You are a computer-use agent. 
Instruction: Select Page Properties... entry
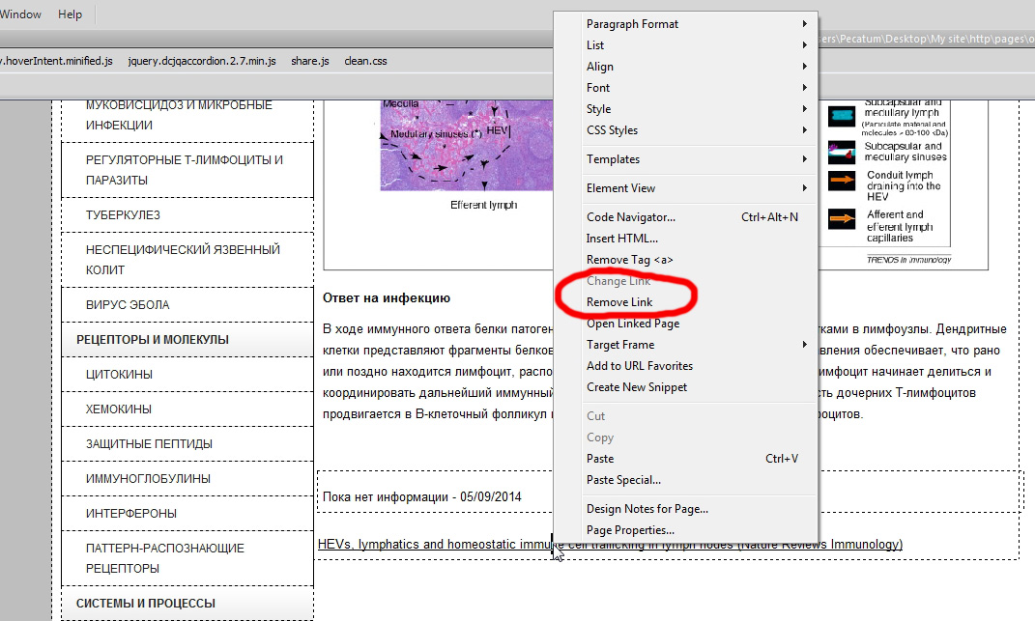point(630,530)
